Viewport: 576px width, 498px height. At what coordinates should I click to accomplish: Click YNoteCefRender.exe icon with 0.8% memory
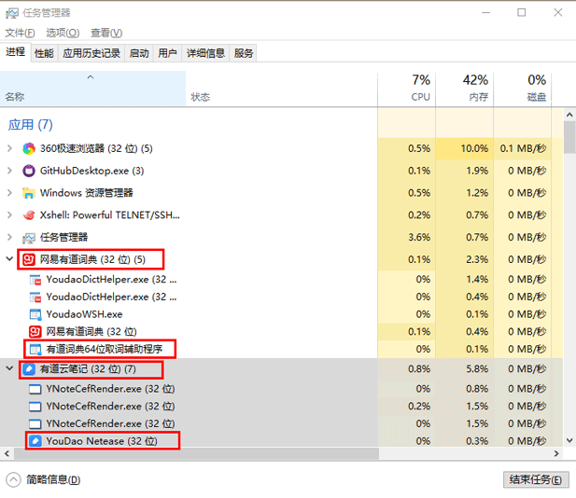tap(35, 389)
